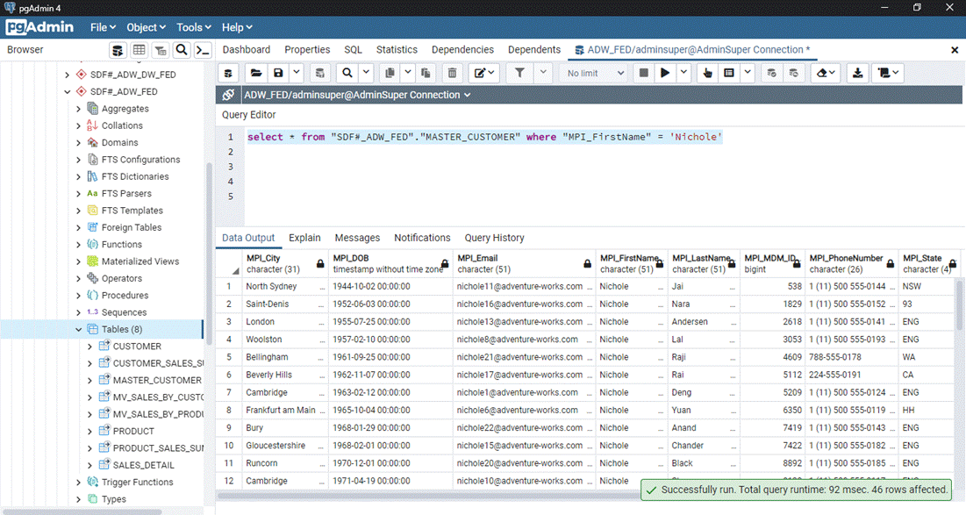Click the Paste icon in query toolbar
Image resolution: width=966 pixels, height=515 pixels.
point(425,73)
